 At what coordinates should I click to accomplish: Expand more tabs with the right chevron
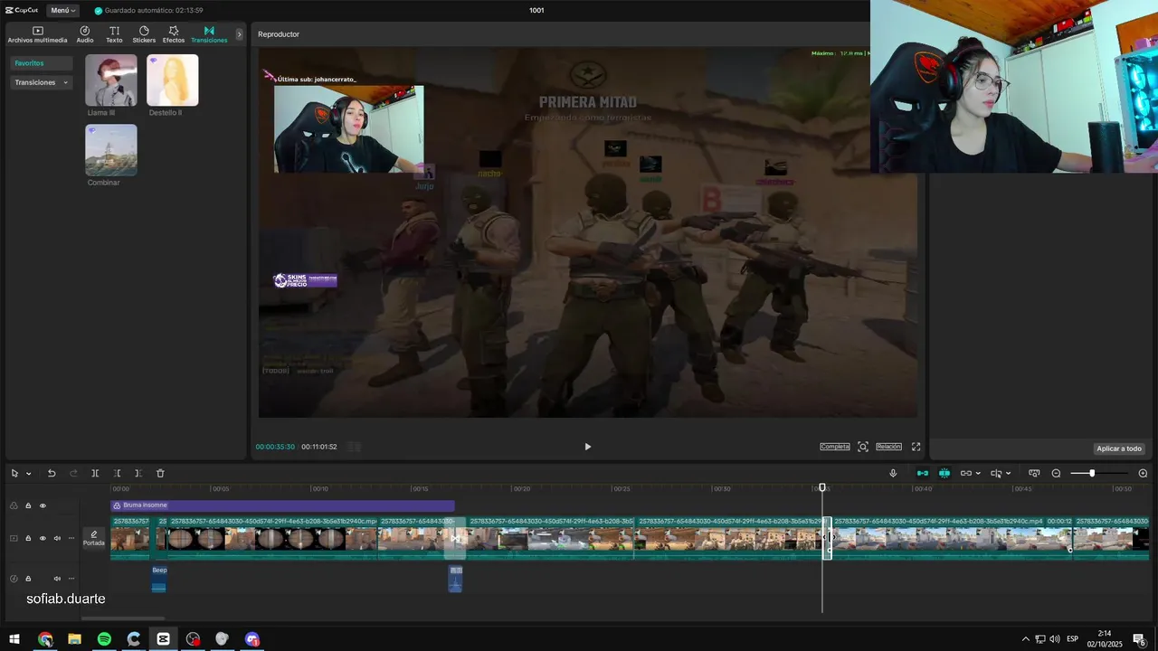coord(240,34)
